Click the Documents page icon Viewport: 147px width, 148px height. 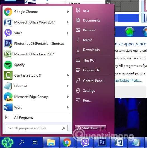click(78, 20)
